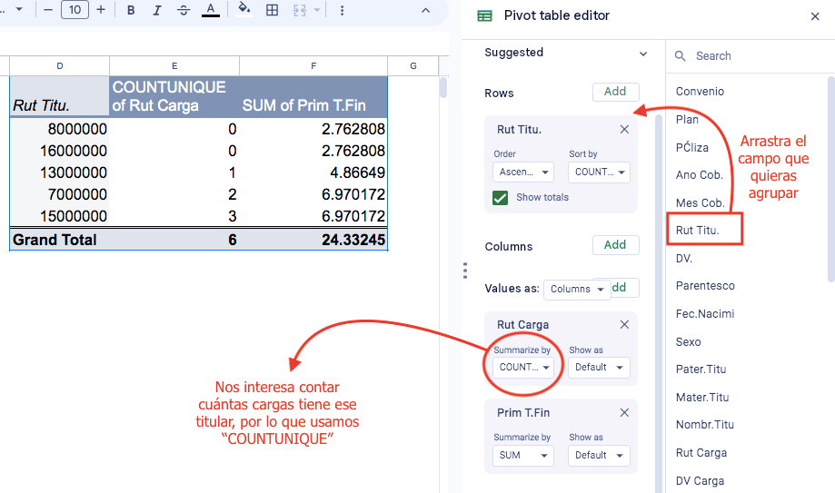Apply strikethrough formatting
The width and height of the screenshot is (835, 493).
pyautogui.click(x=184, y=10)
